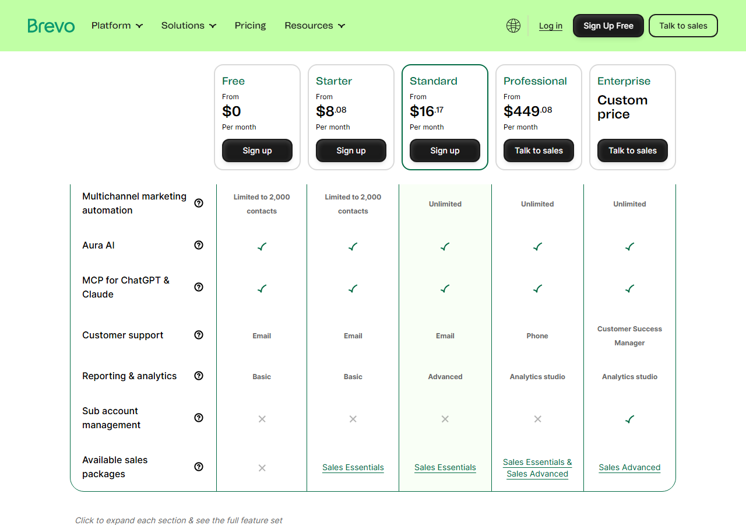Screen dimensions: 746x525
Task: Open help icon for Available sales packages
Action: click(199, 467)
